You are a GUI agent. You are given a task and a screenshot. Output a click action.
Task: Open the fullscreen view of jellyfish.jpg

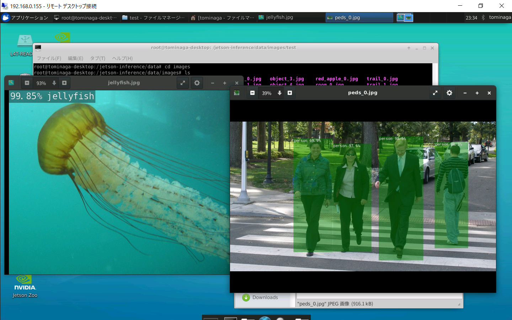[x=183, y=83]
